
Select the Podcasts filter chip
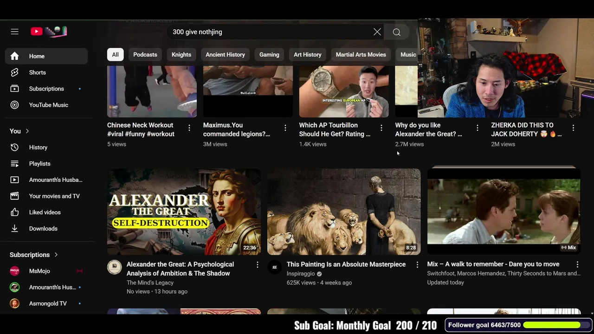point(145,55)
